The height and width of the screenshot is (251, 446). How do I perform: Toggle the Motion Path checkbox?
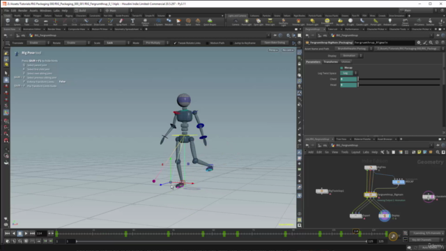(x=207, y=43)
